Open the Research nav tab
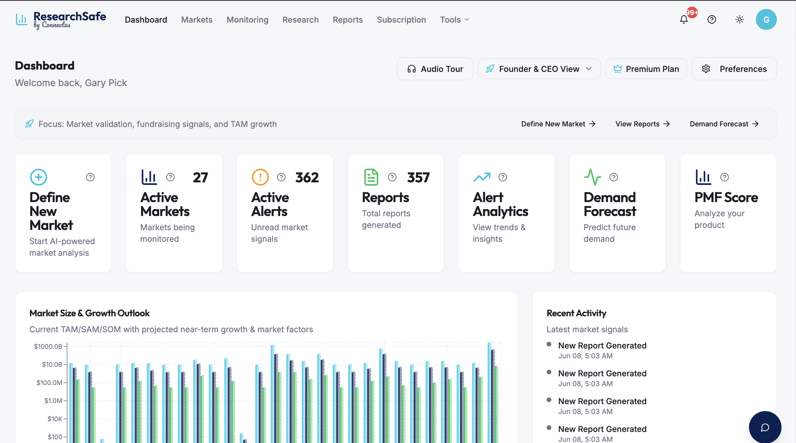 pos(300,19)
